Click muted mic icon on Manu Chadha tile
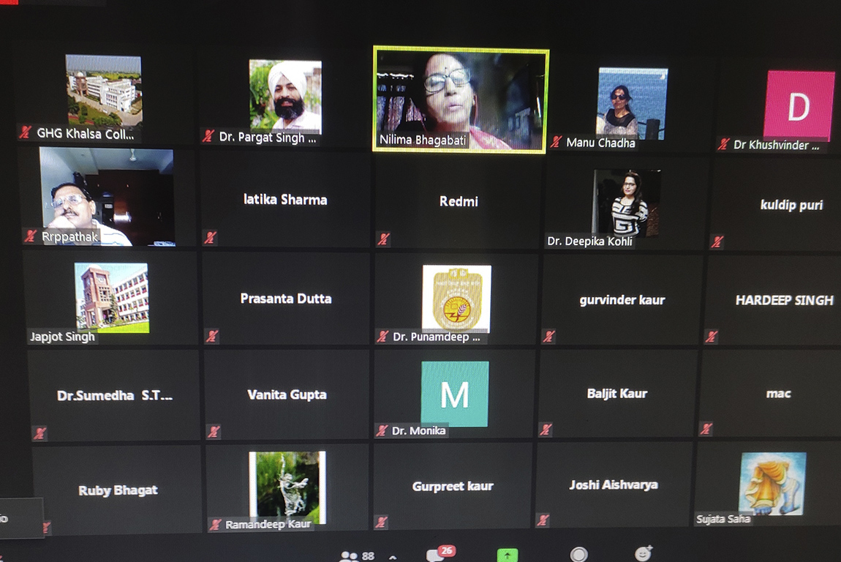841x562 pixels. point(557,143)
